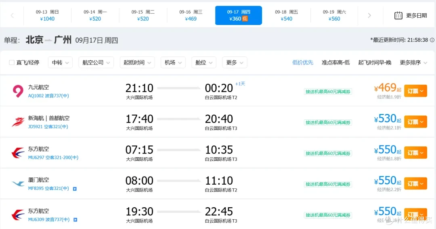Sort flights by 准点率高-低
The height and width of the screenshot is (229, 436).
[335, 62]
